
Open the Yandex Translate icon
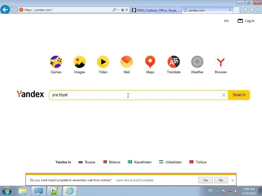tap(174, 62)
